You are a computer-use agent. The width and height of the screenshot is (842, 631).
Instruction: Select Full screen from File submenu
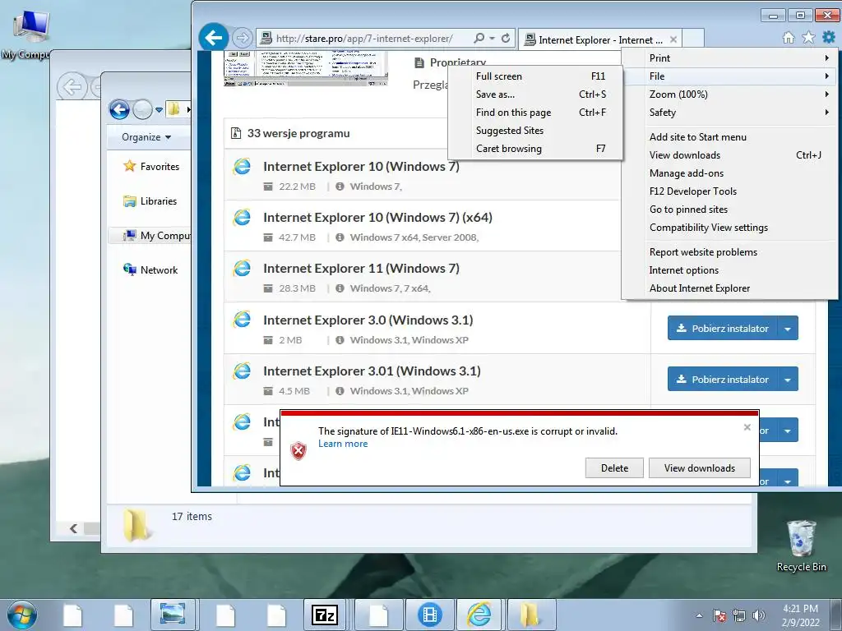point(535,76)
